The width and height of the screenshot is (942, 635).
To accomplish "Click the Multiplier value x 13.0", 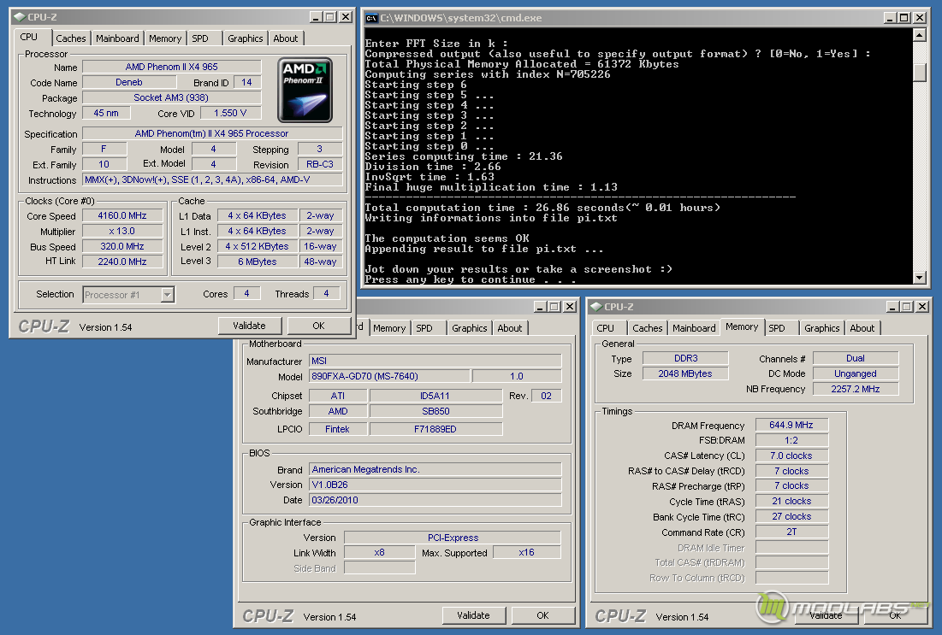I will tap(122, 231).
